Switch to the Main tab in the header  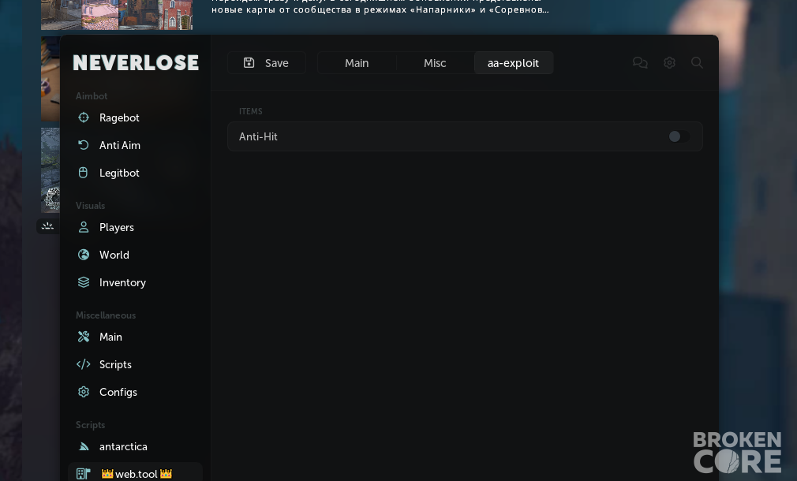[357, 63]
